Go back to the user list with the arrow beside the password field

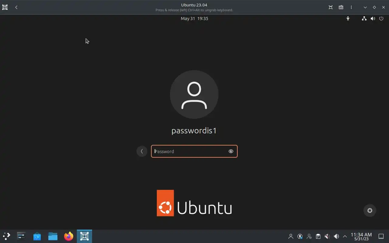coord(142,151)
